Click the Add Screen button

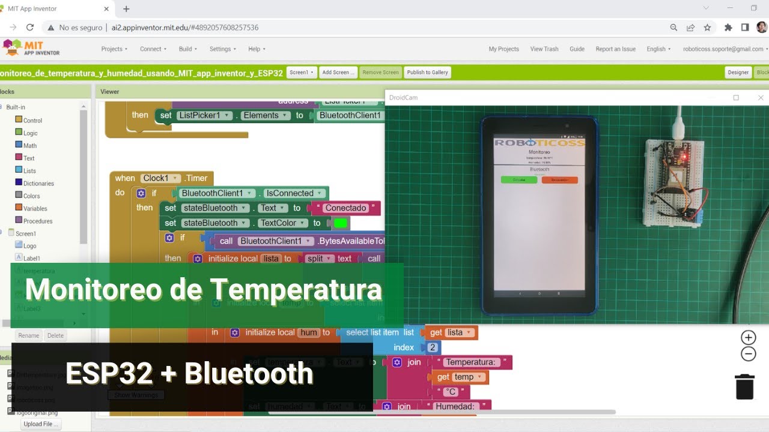click(338, 72)
